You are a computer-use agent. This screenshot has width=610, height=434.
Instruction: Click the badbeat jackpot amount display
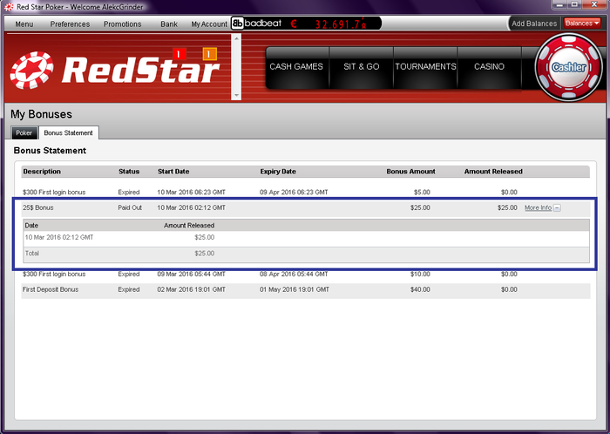pos(335,24)
